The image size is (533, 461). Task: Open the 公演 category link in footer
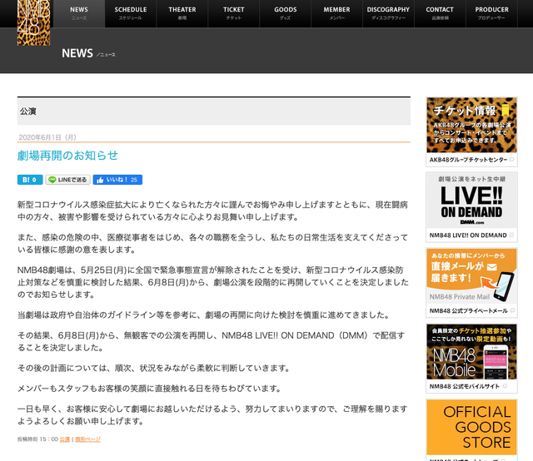coord(65,439)
